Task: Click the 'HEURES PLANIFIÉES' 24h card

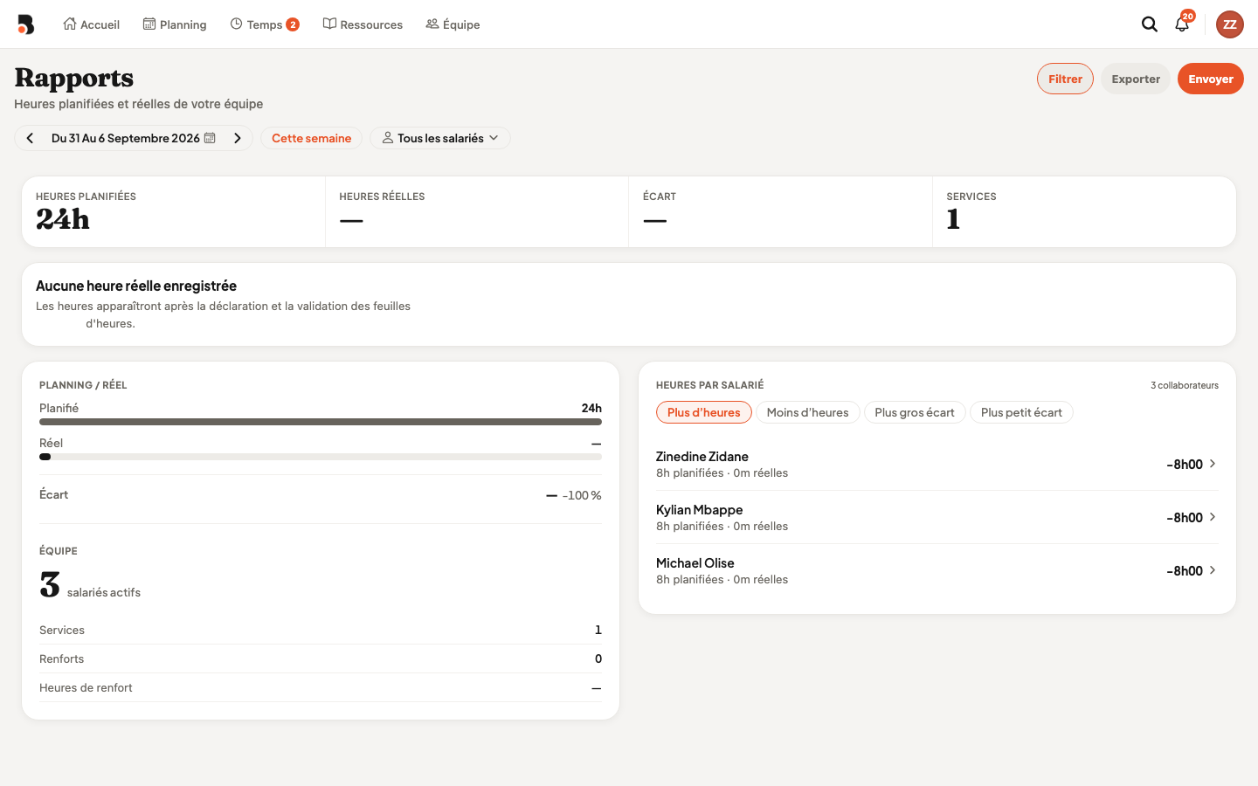Action: tap(174, 212)
